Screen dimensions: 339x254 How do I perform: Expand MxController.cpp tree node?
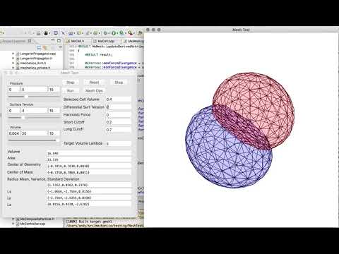13,224
